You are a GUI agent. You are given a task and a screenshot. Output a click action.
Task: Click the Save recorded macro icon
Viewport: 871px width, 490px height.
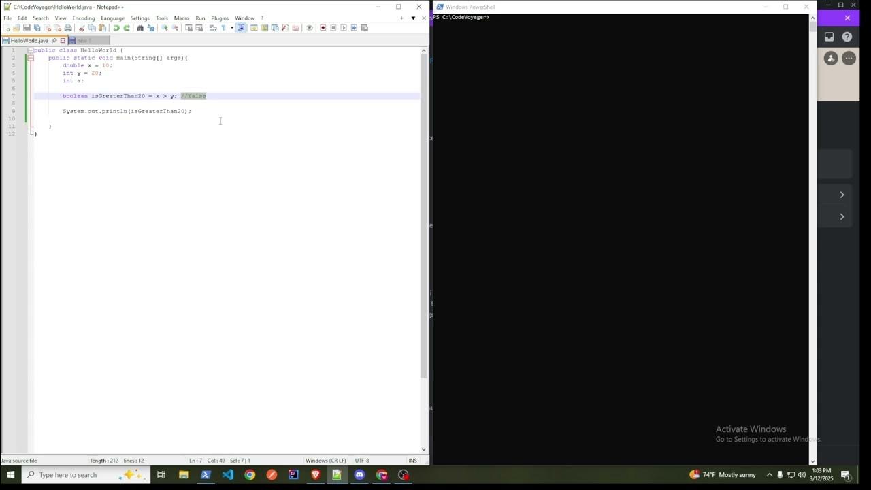(364, 28)
